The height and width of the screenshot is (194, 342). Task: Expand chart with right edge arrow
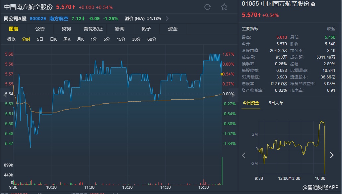(234, 96)
